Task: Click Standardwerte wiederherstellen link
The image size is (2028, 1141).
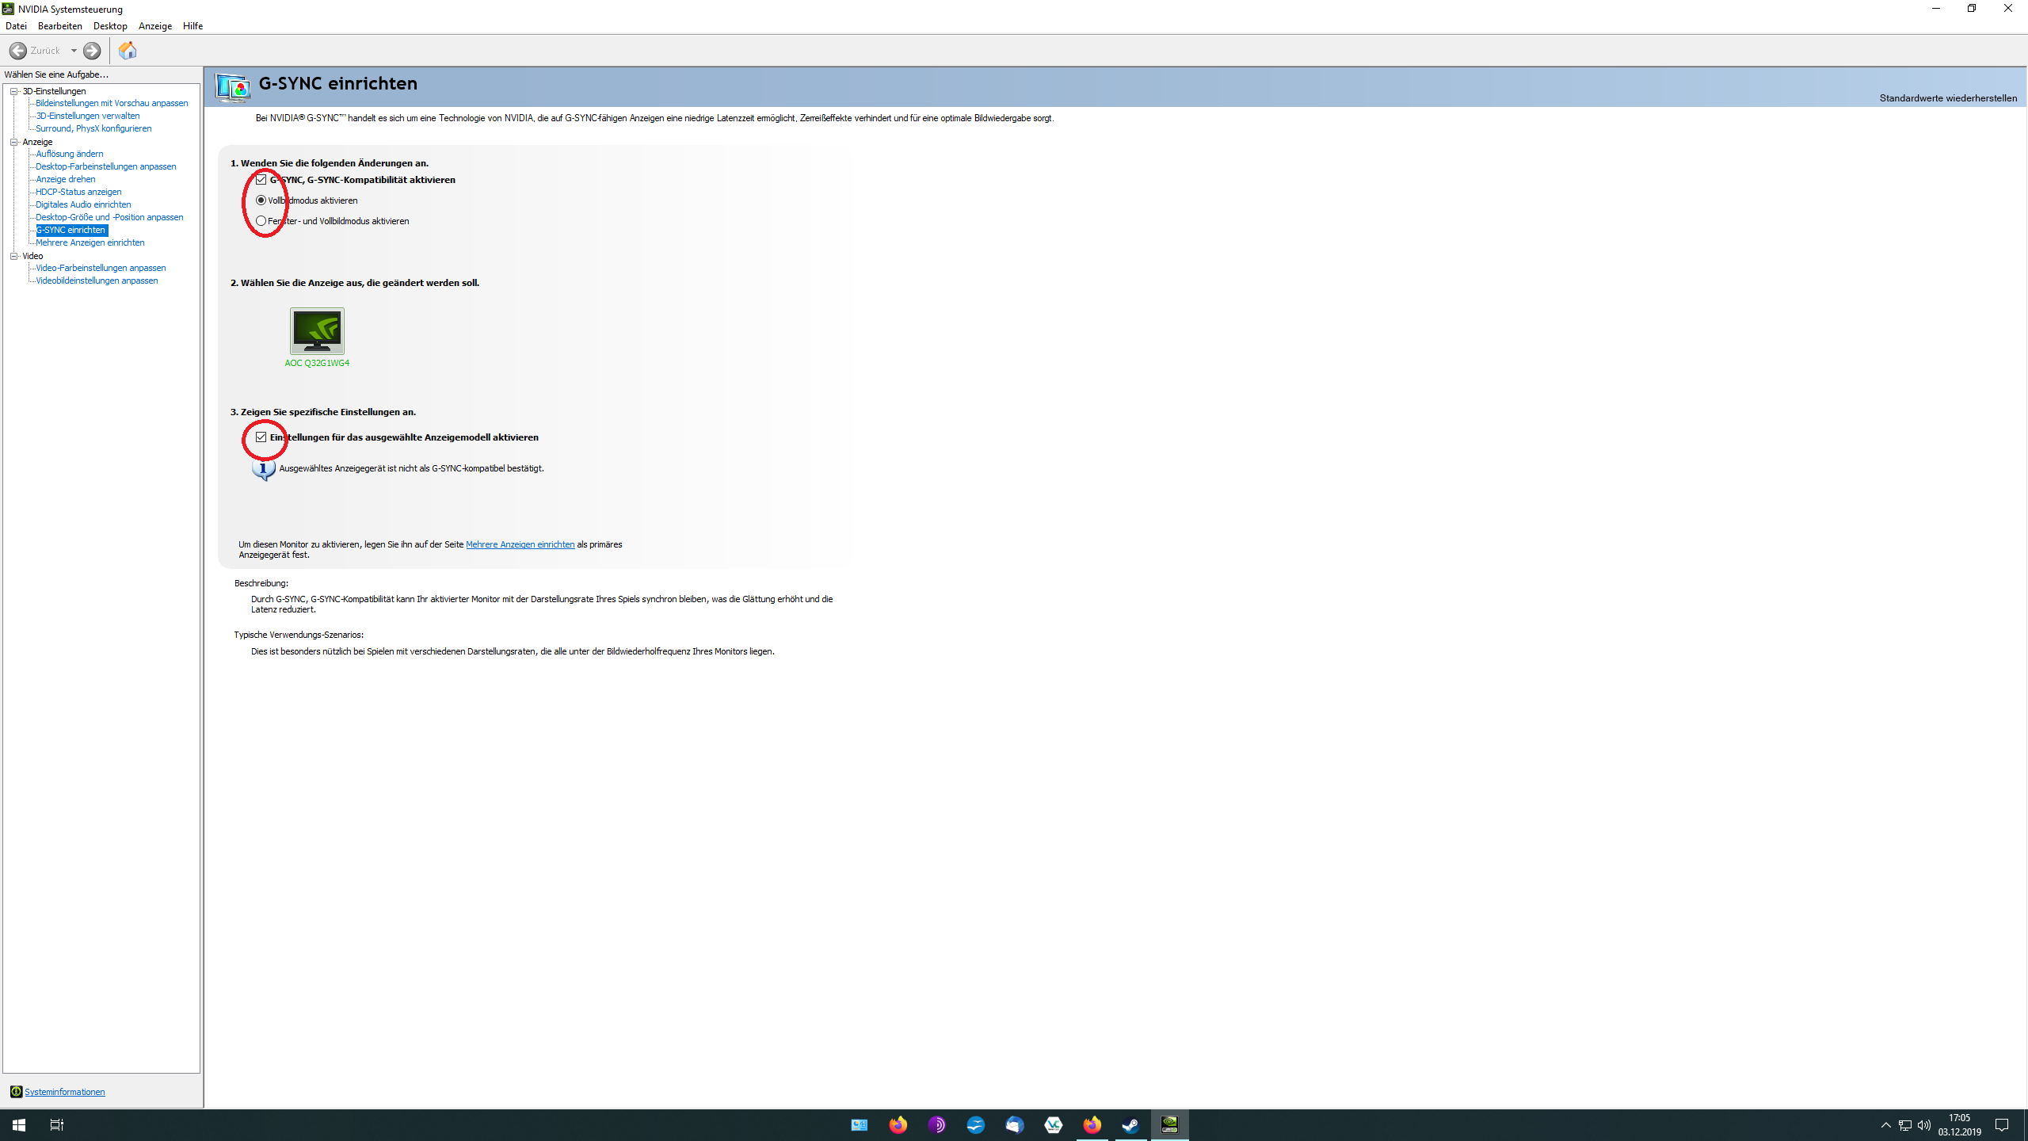Action: pyautogui.click(x=1948, y=98)
